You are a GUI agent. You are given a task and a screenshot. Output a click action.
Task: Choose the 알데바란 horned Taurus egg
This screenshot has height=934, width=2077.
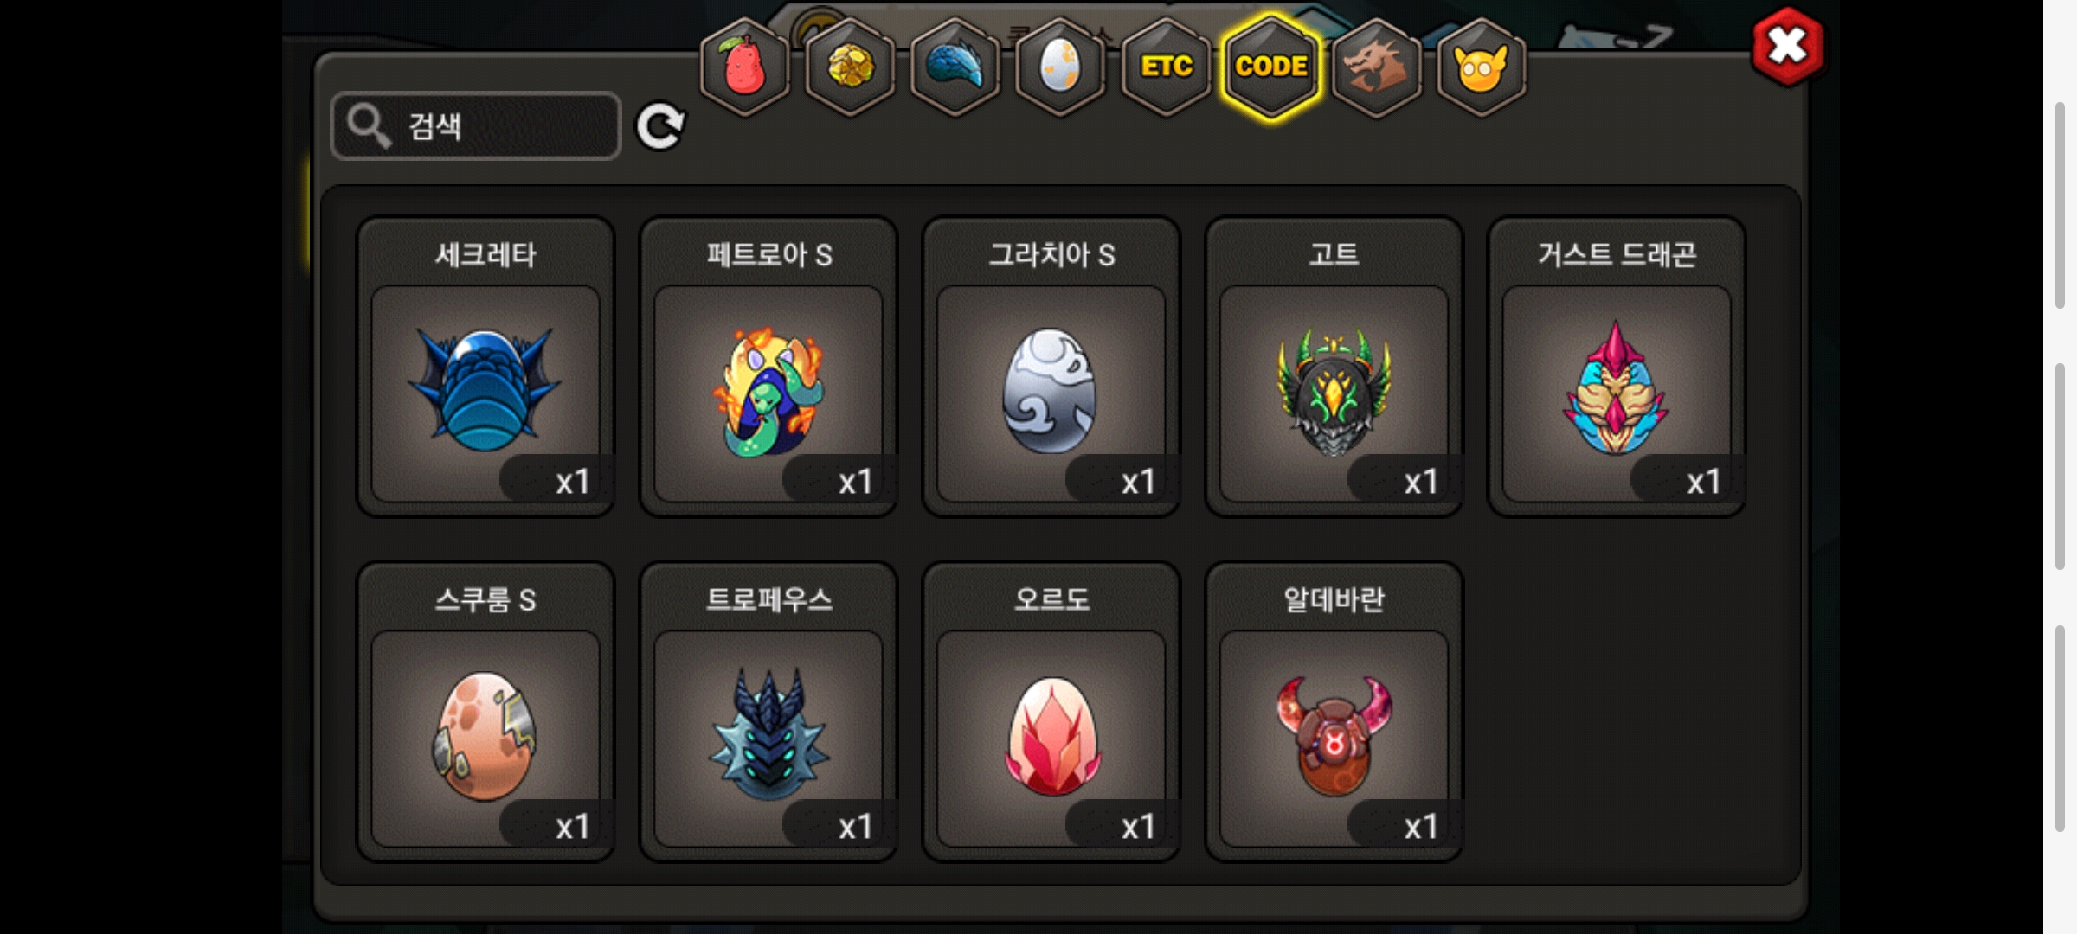click(1334, 712)
